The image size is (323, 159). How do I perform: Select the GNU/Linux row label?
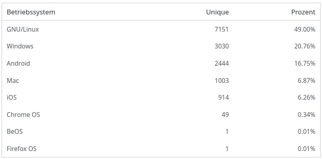coord(23,29)
